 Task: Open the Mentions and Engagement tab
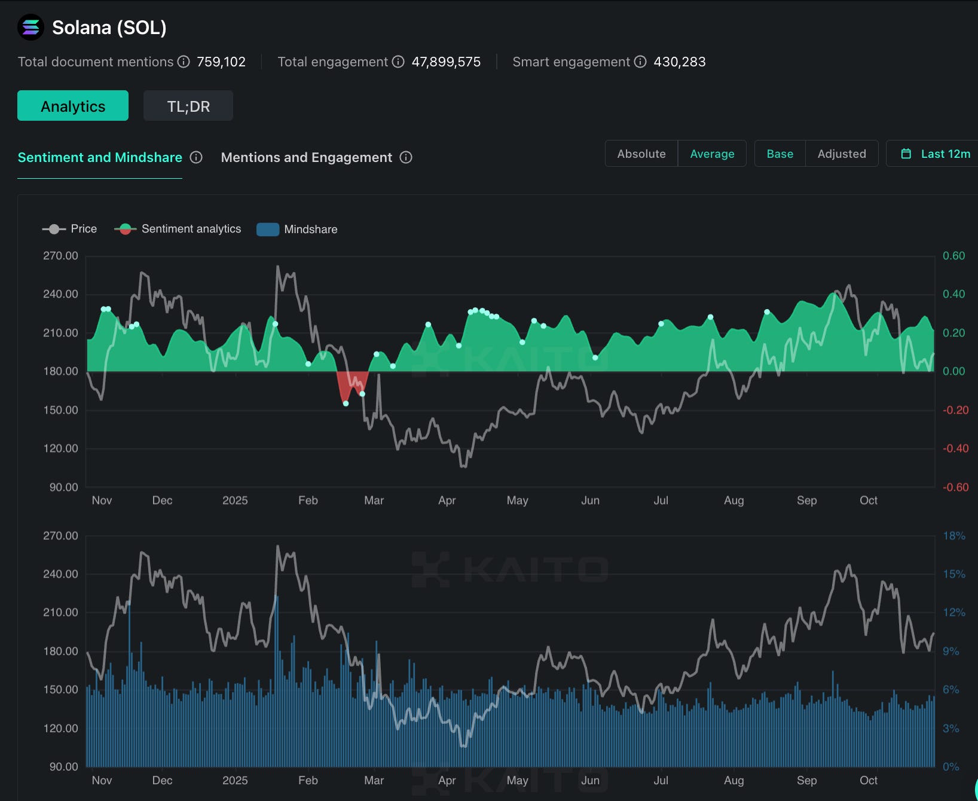coord(307,157)
